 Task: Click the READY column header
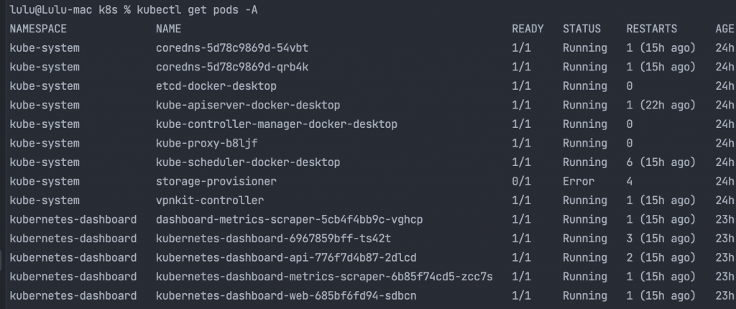click(528, 29)
